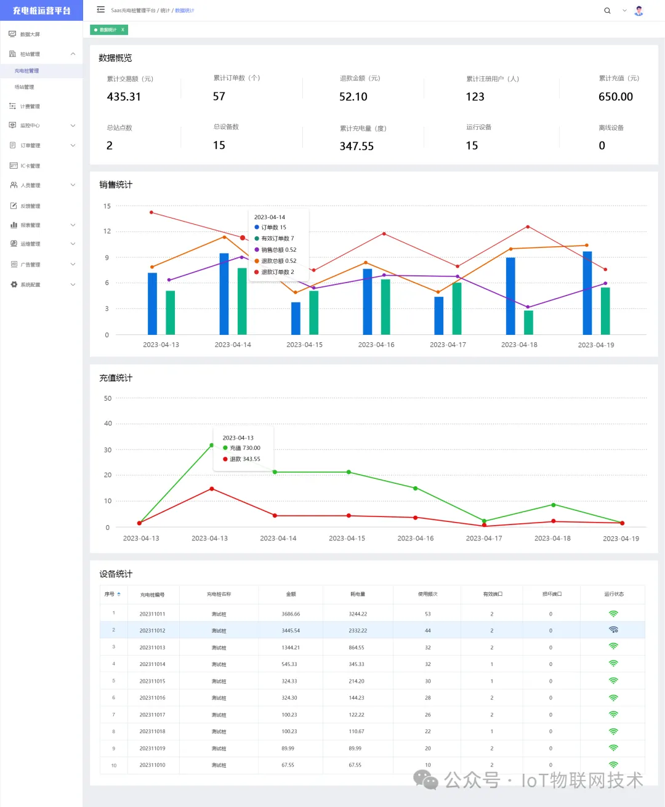Expand the 报表管理 menu chevron
The image size is (665, 807).
[x=73, y=225]
